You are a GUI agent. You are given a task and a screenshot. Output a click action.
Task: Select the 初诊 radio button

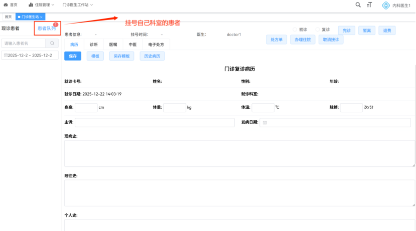pos(296,30)
